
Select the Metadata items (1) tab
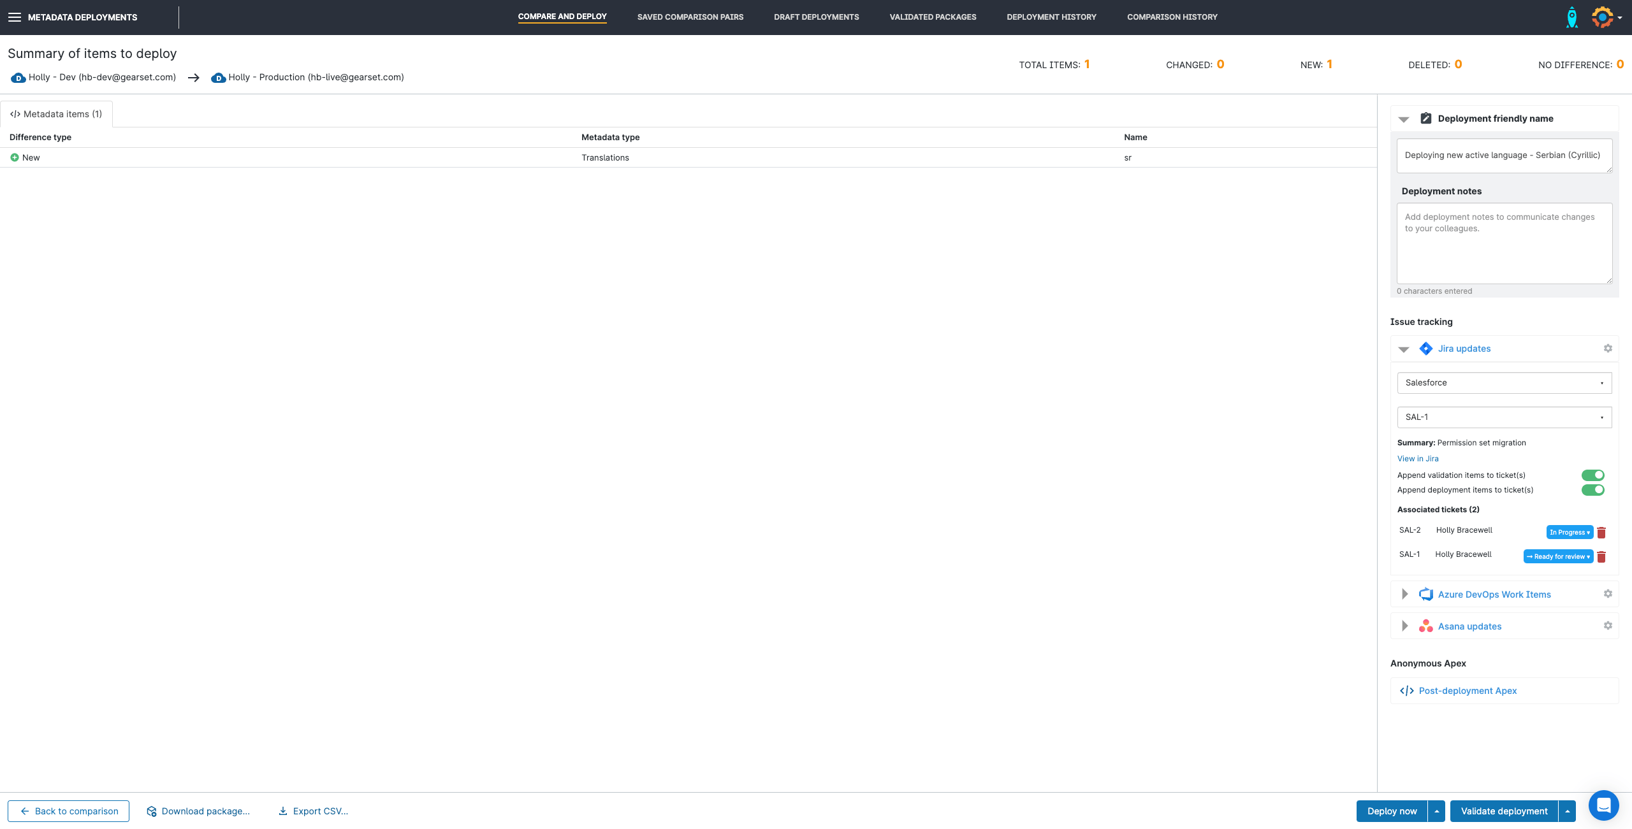click(x=57, y=113)
